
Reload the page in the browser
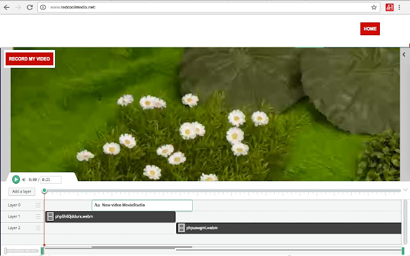(30, 7)
